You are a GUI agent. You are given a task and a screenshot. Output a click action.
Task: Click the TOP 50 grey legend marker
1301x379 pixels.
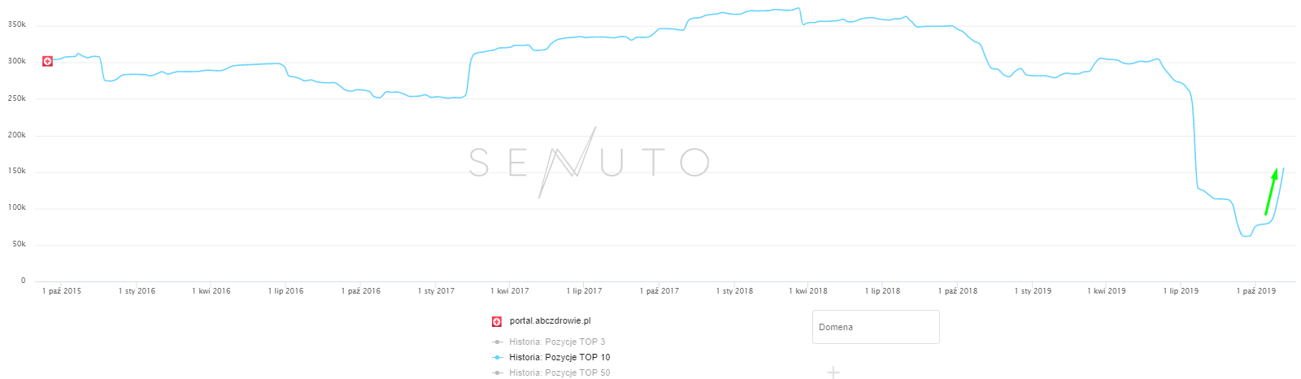(x=497, y=372)
